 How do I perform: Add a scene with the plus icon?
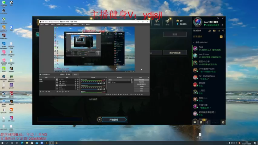tap(41, 92)
